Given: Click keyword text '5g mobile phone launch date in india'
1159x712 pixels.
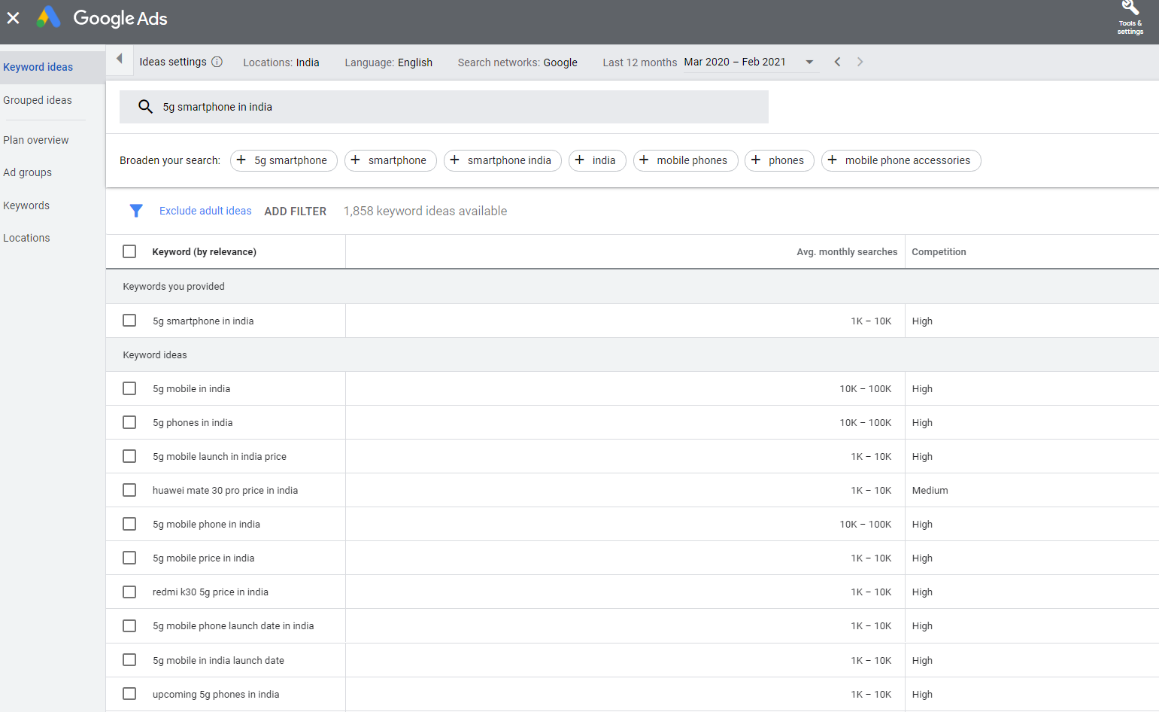Looking at the screenshot, I should [233, 625].
